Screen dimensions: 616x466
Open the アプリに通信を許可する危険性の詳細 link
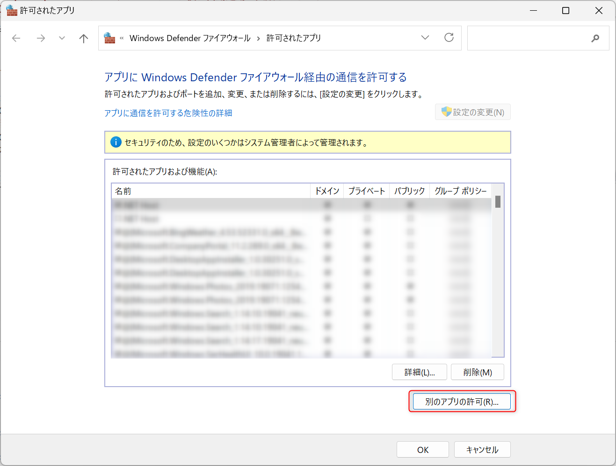tap(168, 113)
